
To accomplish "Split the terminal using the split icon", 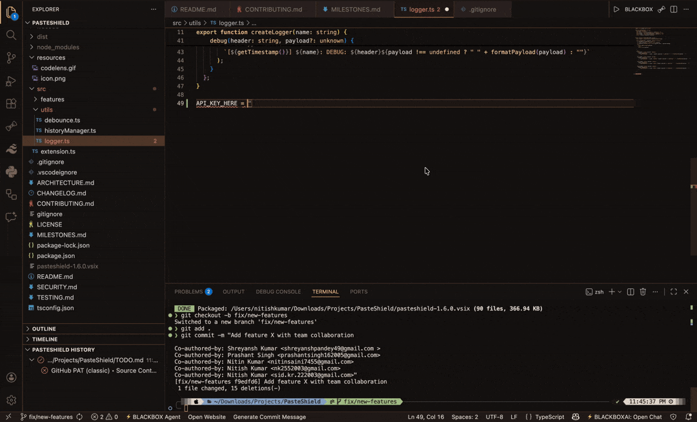I will (x=630, y=292).
